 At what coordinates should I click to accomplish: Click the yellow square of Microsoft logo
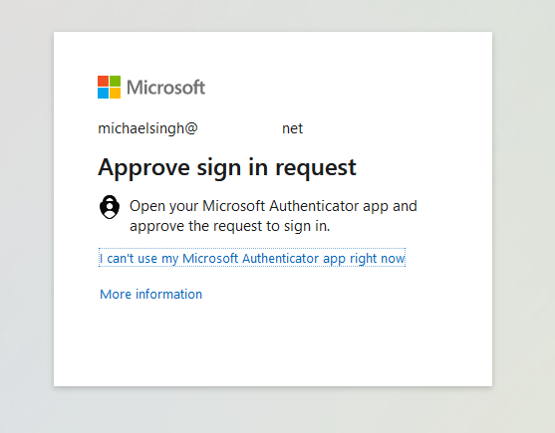click(x=115, y=93)
